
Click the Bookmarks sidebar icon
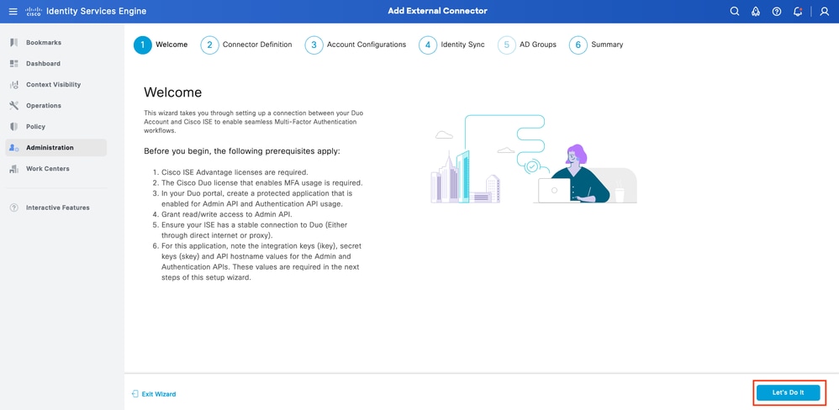coord(14,42)
